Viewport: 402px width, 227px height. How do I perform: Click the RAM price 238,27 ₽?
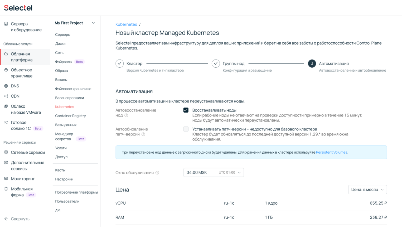(378, 218)
